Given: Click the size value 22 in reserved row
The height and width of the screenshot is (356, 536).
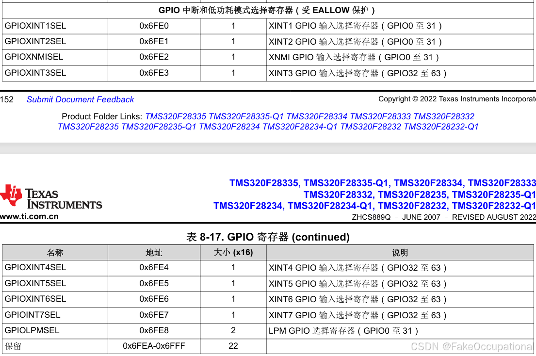Looking at the screenshot, I should pyautogui.click(x=233, y=346).
